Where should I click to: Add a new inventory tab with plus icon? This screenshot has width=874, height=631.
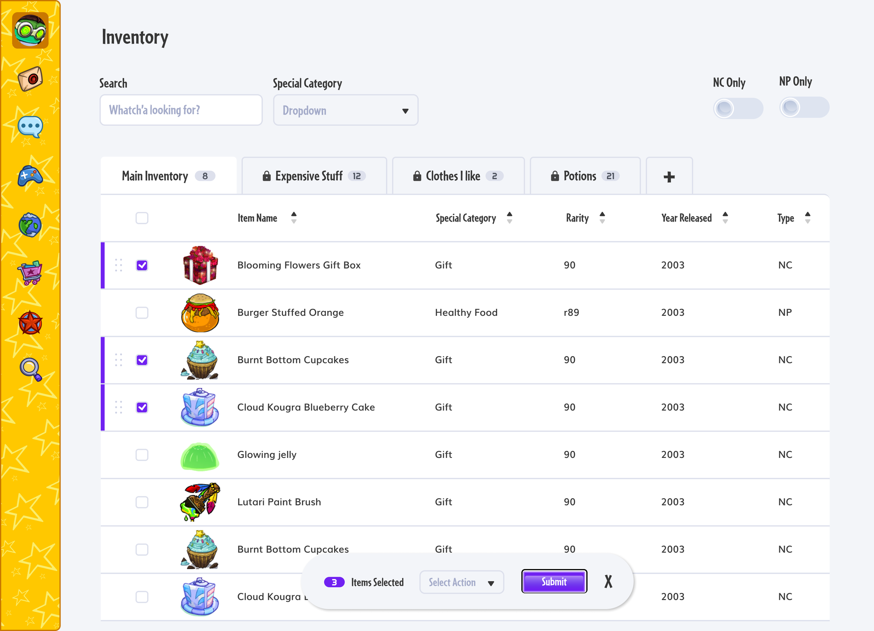[x=669, y=177]
